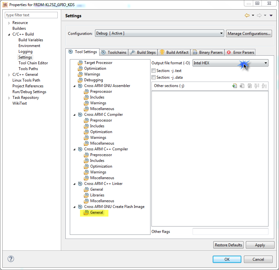Image resolution: width=279 pixels, height=270 pixels.
Task: Click the Cross ARM C++ Compiler tool icon
Action: click(80, 149)
